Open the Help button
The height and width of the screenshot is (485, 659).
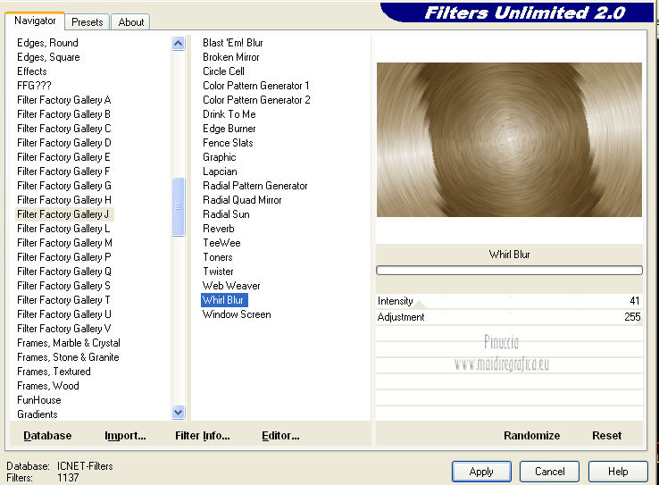tap(618, 472)
